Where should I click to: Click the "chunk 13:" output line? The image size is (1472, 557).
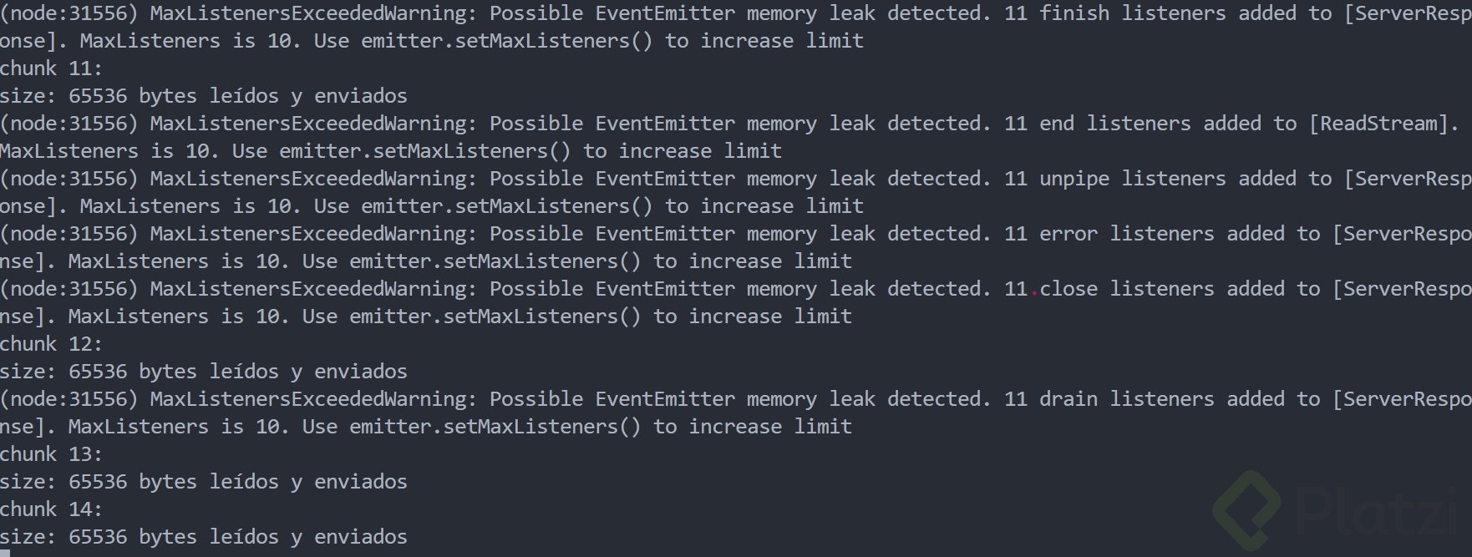51,454
